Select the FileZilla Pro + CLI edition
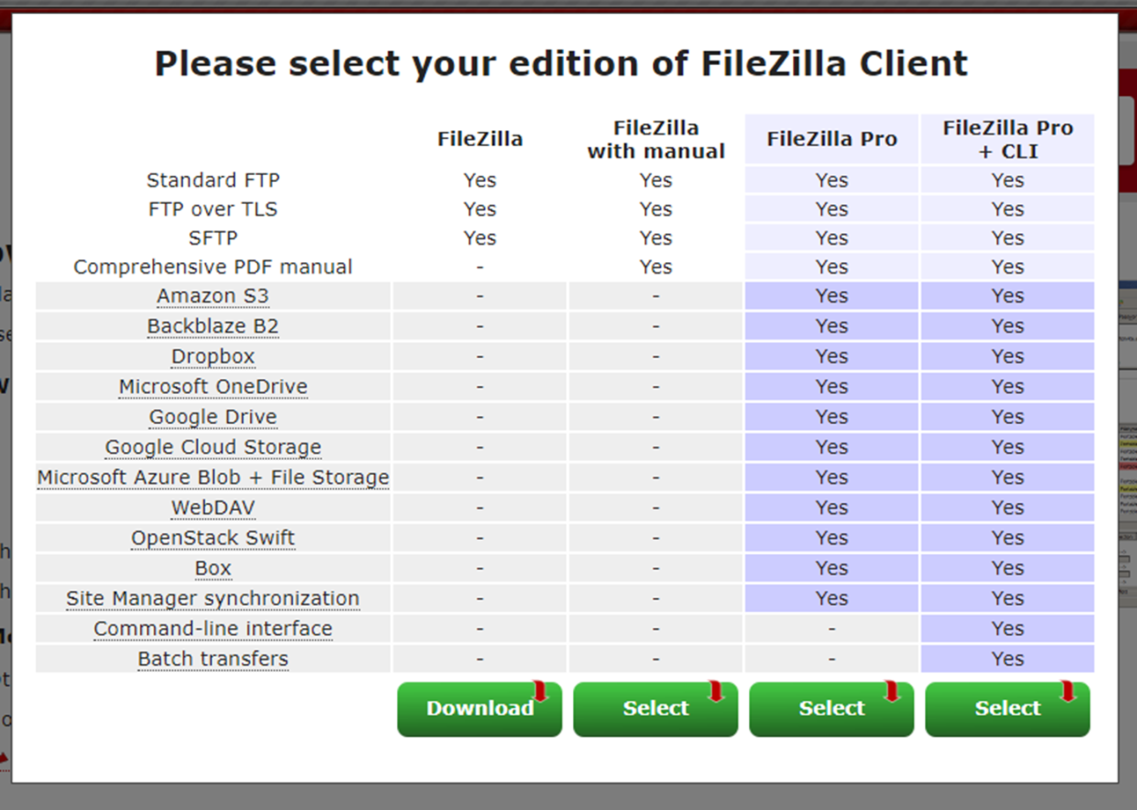The height and width of the screenshot is (810, 1137). point(1007,709)
